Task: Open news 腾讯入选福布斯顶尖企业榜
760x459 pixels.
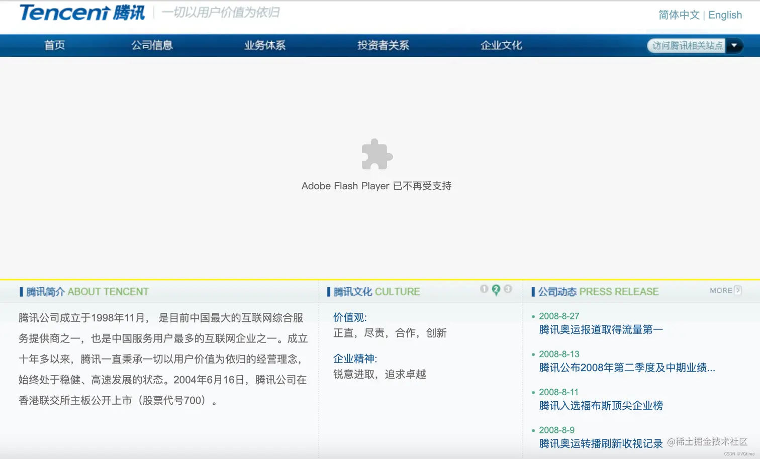Action: coord(601,405)
